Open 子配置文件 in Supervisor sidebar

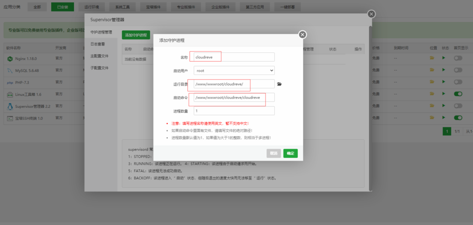pos(101,68)
